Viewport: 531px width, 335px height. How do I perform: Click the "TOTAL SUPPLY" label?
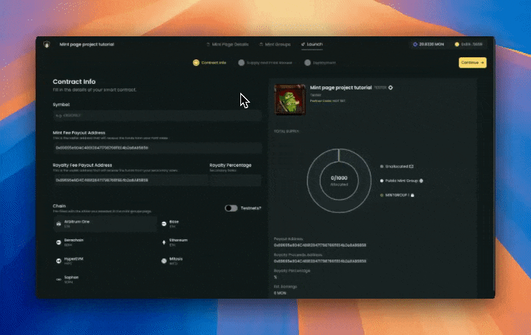(x=286, y=131)
